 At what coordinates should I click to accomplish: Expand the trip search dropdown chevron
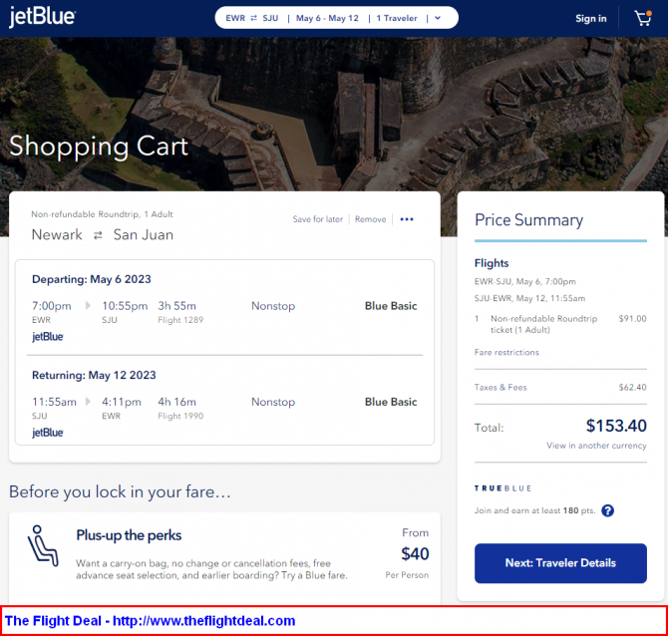[x=438, y=18]
